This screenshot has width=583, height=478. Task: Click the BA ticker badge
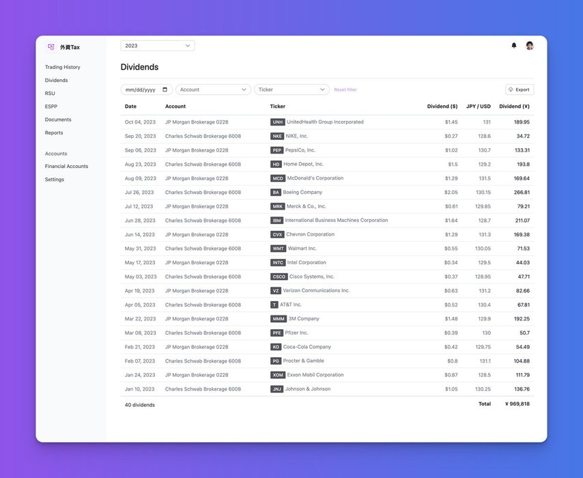[276, 193]
